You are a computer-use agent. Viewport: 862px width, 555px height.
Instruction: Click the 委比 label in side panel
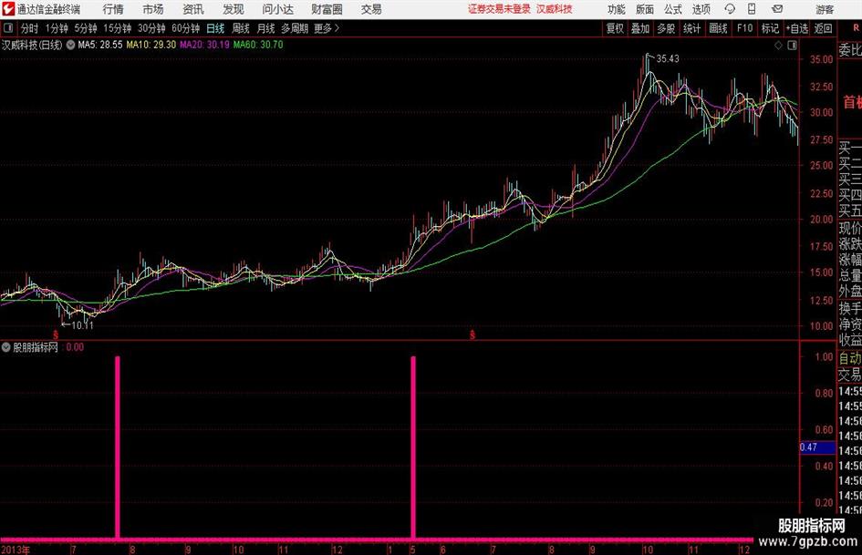pyautogui.click(x=850, y=50)
